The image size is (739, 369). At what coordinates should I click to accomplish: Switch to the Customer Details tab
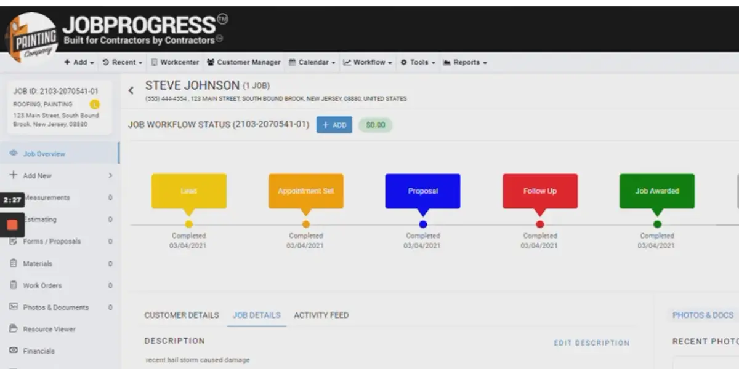[x=182, y=315]
